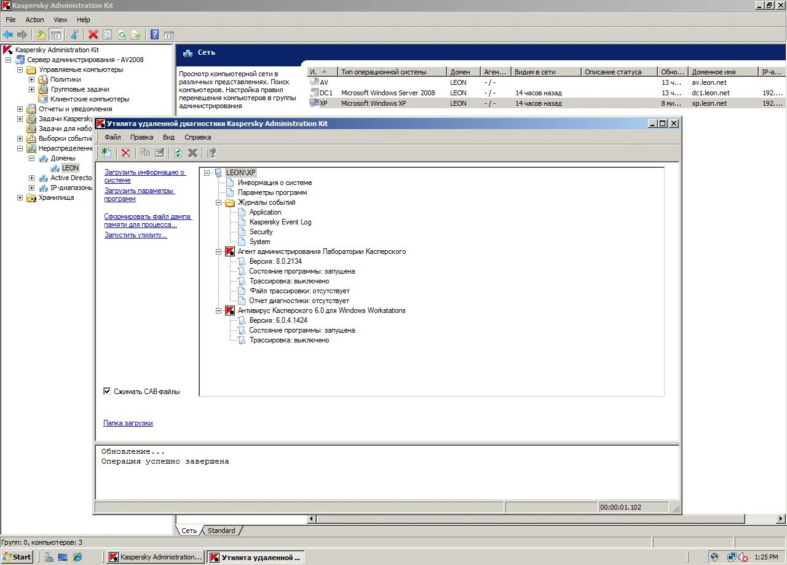The image size is (787, 565).
Task: Open the Справка menu
Action: 198,137
